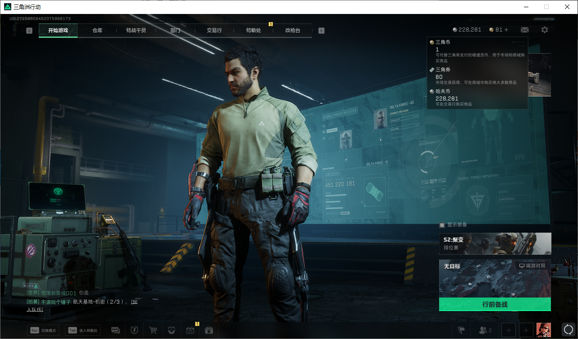Select the 开始游戏 tab
Viewport: 578px width, 339px height.
58,30
